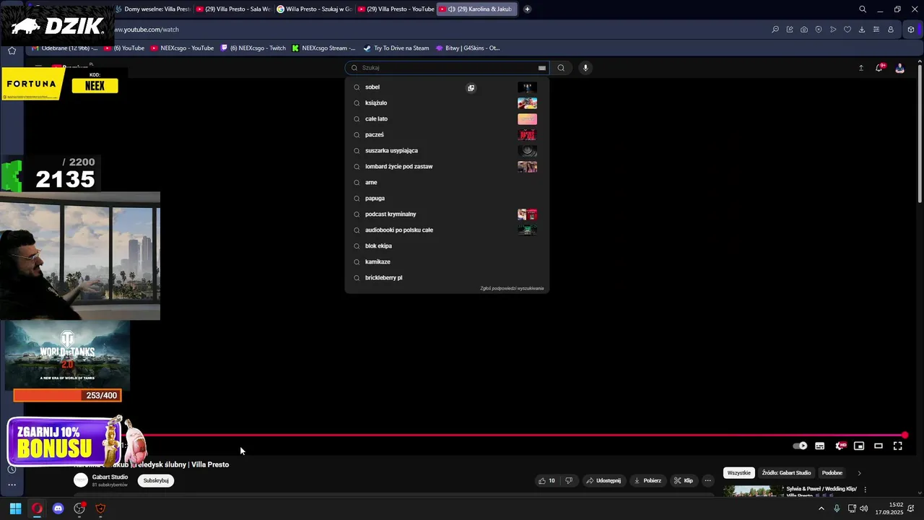
Task: Click the edit note icon in the address bar
Action: pos(790,30)
